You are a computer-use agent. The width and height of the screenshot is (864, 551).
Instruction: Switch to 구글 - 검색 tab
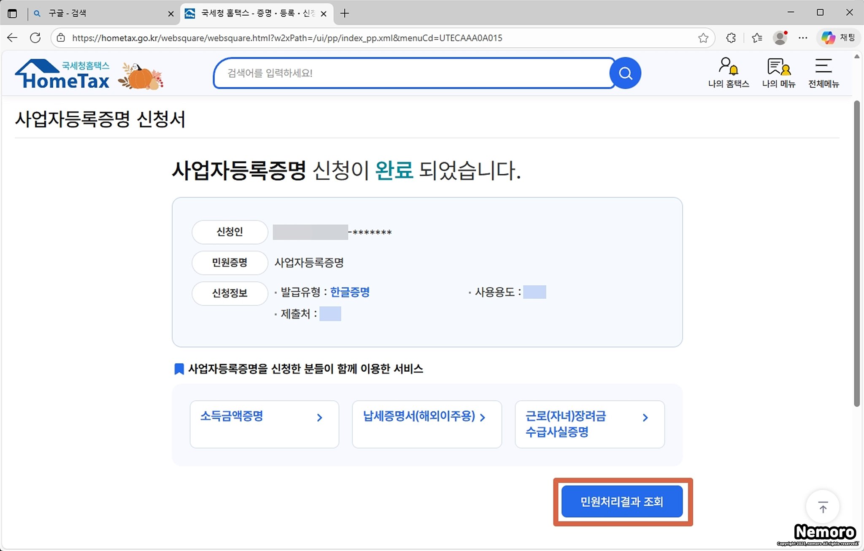[97, 14]
